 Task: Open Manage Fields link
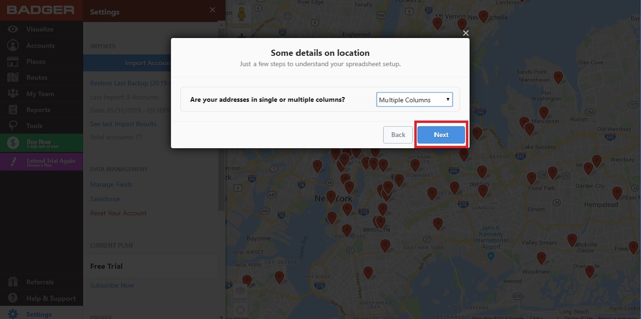[x=111, y=184]
